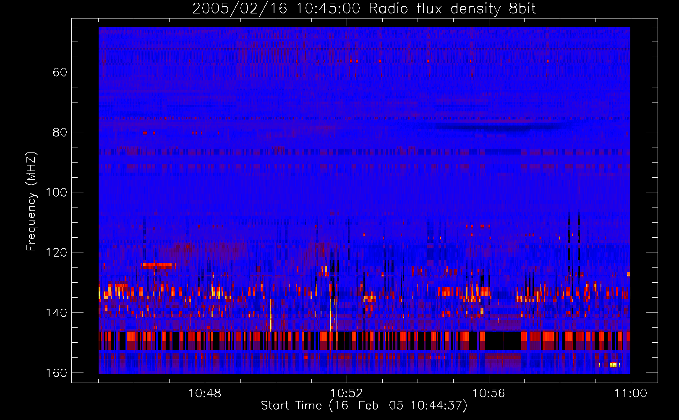Click the "Start Time (16-Feb-05 10:44:37)" x-axis label
This screenshot has height=420, width=679.
pyautogui.click(x=364, y=405)
